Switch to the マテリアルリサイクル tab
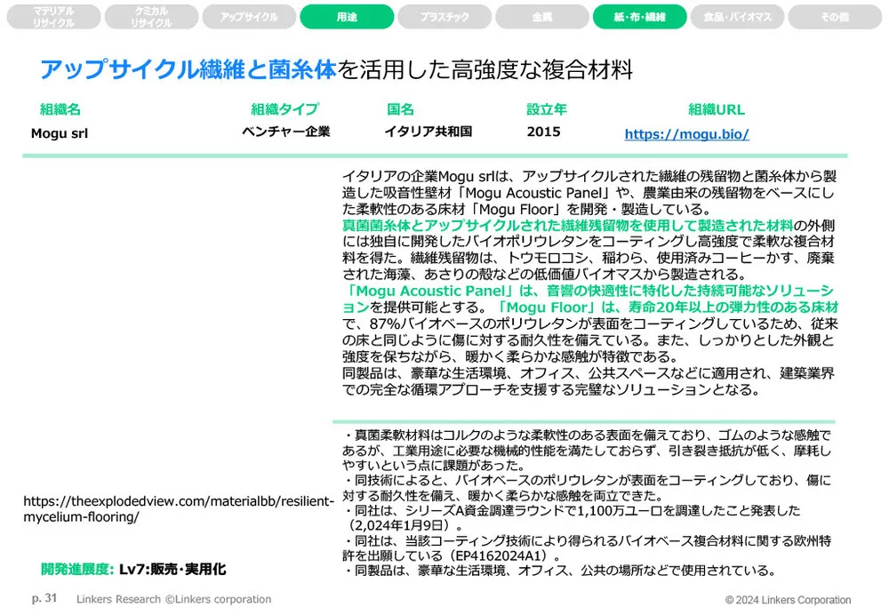This screenshot has width=889, height=615. [x=53, y=16]
